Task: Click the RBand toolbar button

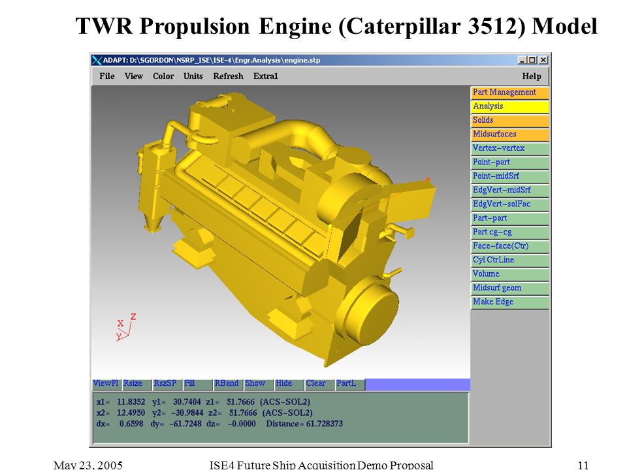Action: coord(228,384)
